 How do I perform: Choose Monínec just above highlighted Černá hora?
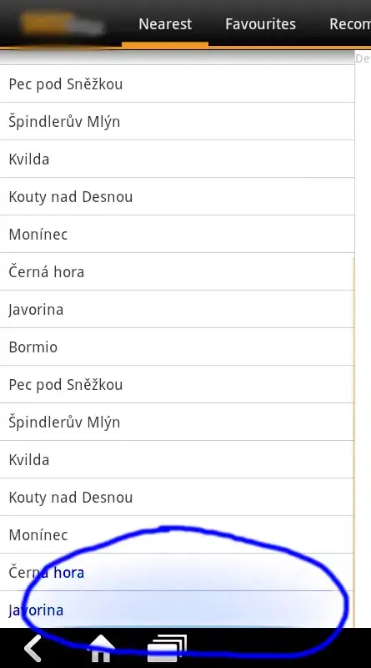177,534
